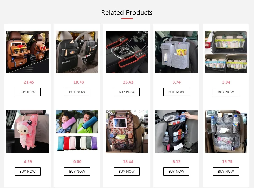Buy the 3.74 felt organizer
This screenshot has height=188, width=254.
(x=176, y=92)
